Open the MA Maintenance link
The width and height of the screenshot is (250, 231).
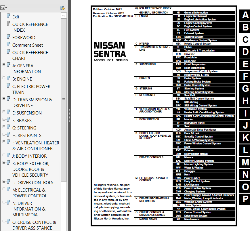coord(204,219)
